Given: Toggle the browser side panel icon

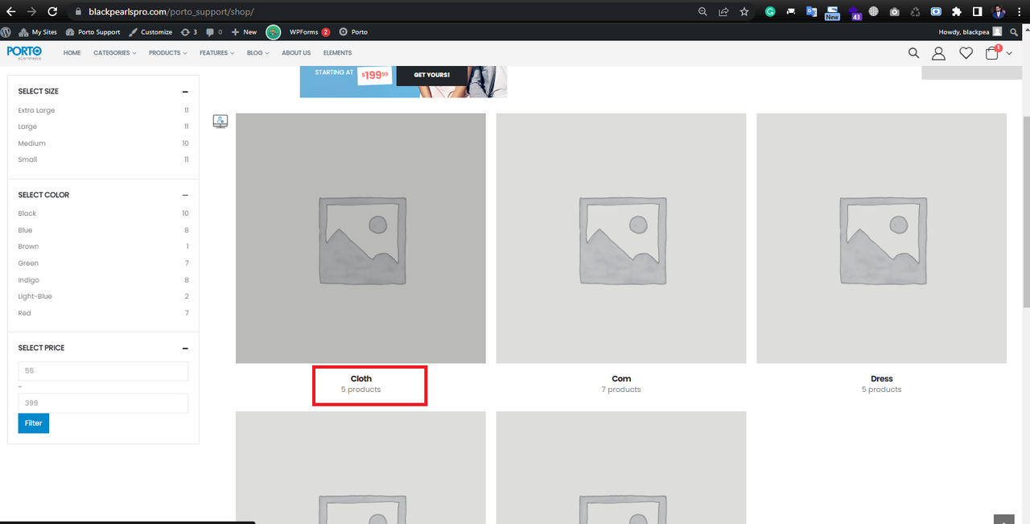Looking at the screenshot, I should tap(977, 12).
